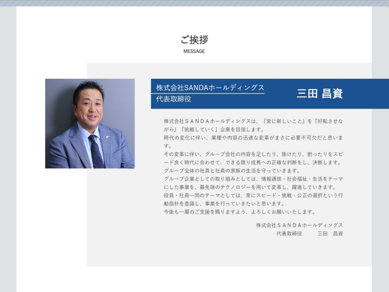Click the large name 三田 昌資 in banner
This screenshot has height=292, width=389.
[x=319, y=93]
